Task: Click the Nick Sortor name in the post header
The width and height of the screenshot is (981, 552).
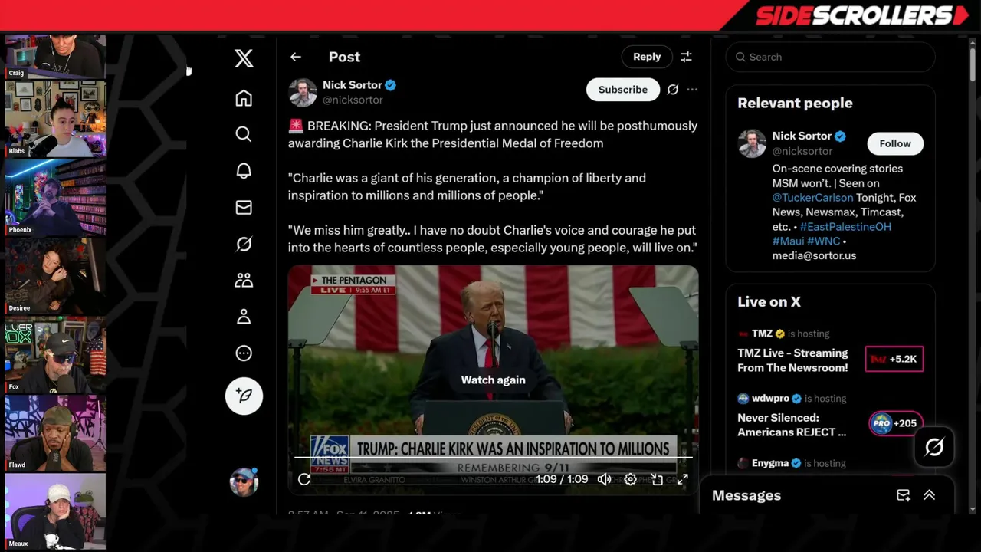Action: tap(353, 85)
